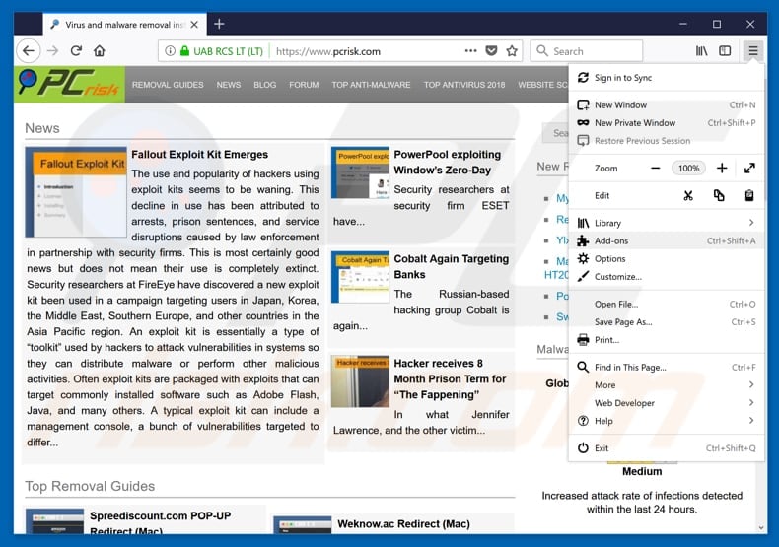Click the Cobalt Again article thumbnail
The height and width of the screenshot is (547, 779).
360,277
